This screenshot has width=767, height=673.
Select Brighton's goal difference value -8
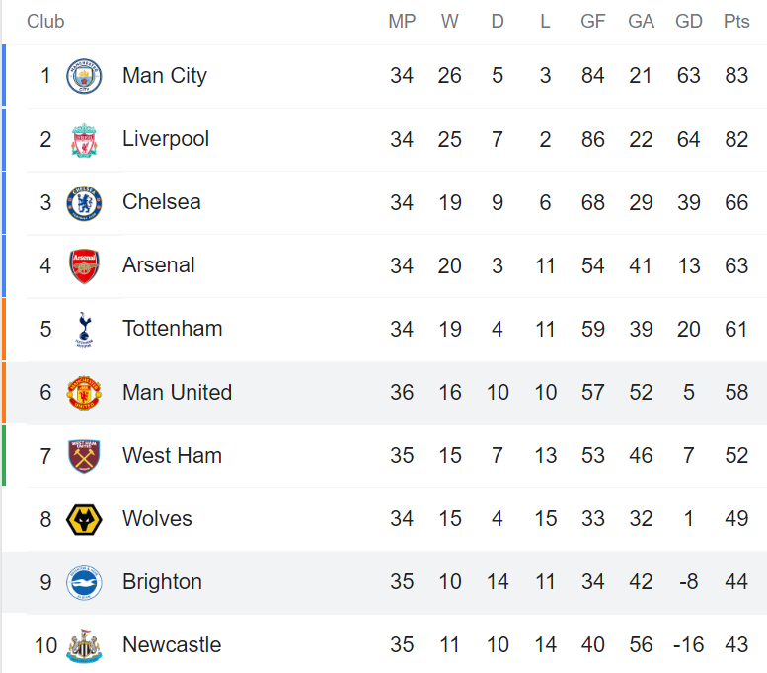point(689,582)
